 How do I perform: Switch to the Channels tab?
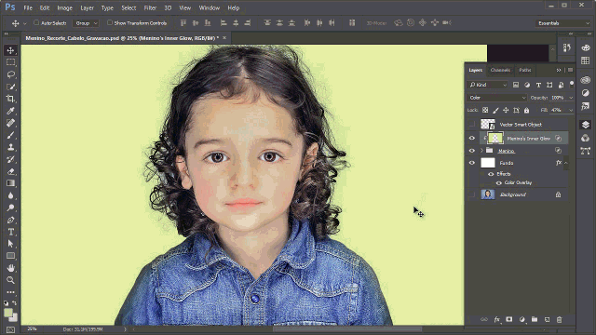(x=500, y=70)
